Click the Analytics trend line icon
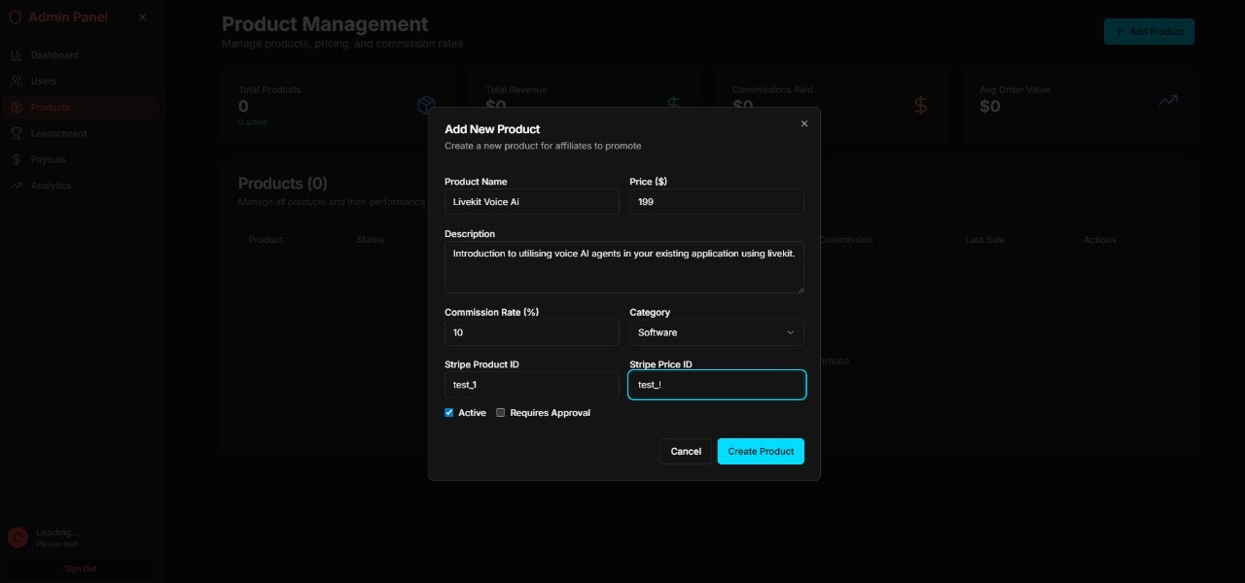1245x583 pixels. pyautogui.click(x=17, y=186)
